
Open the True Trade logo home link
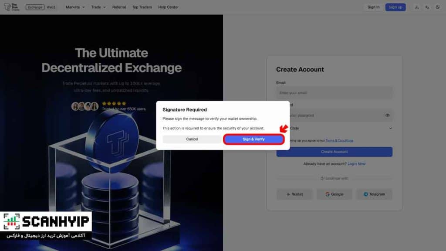[x=12, y=7]
